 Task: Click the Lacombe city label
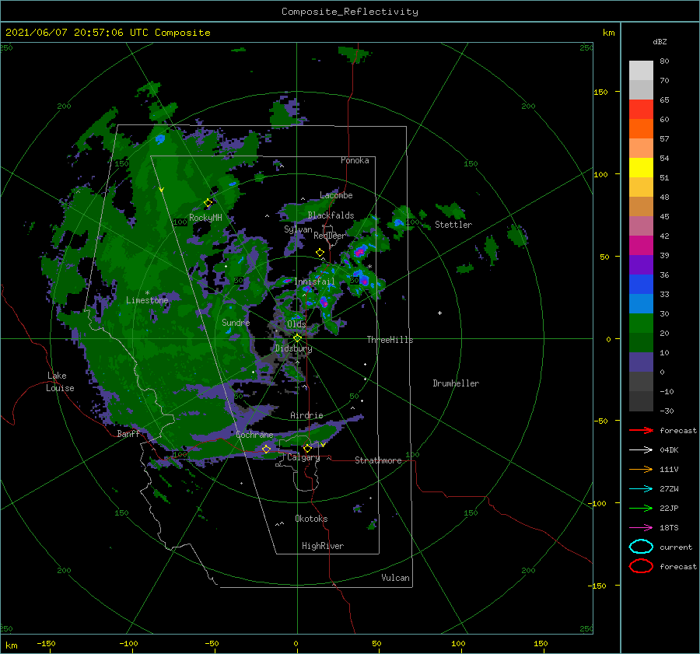pyautogui.click(x=336, y=195)
